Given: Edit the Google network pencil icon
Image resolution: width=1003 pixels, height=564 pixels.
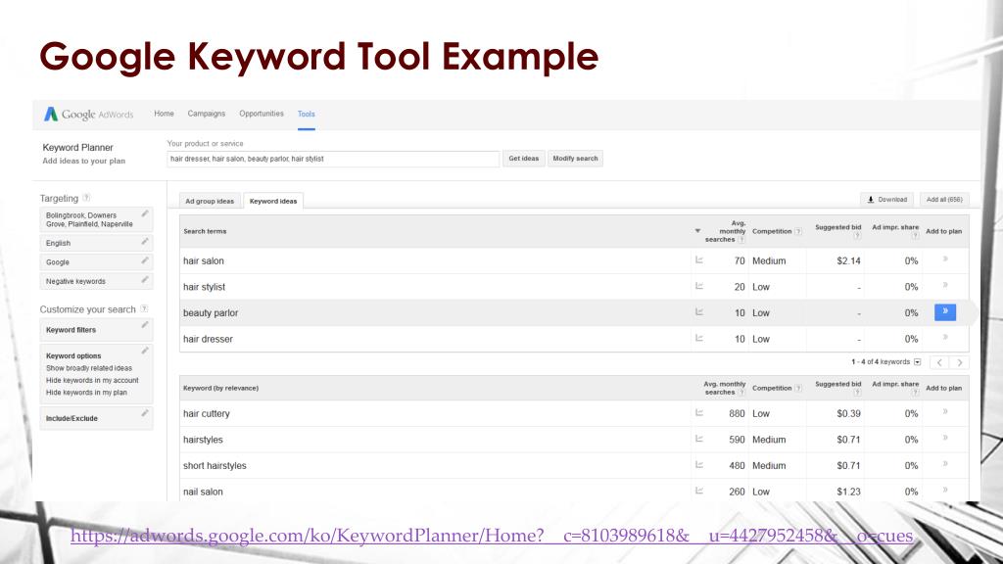Looking at the screenshot, I should pos(145,260).
